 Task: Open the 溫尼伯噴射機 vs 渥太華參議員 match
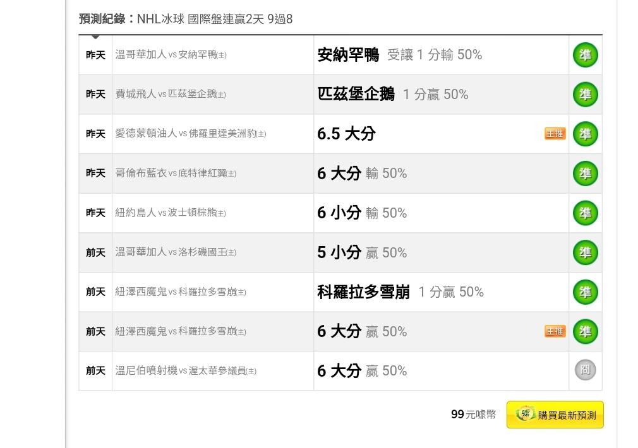[x=186, y=371]
